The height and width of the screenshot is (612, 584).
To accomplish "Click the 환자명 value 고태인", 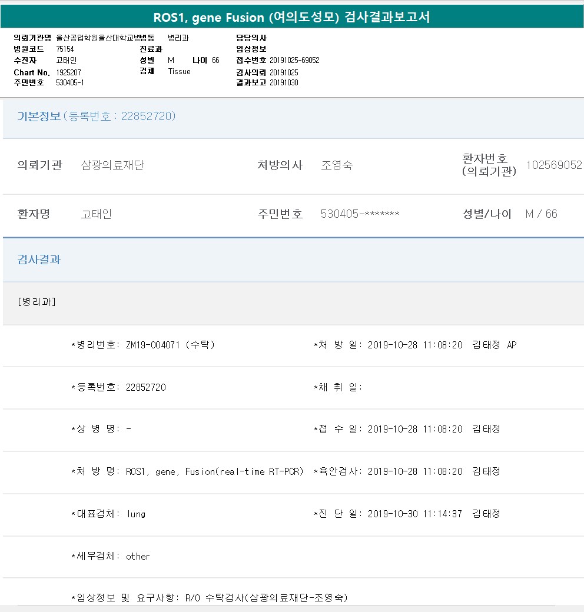I will (96, 214).
